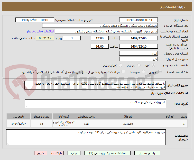Click the 14:00 validity time field
Screen dimensions: 194x160
coord(100,46)
